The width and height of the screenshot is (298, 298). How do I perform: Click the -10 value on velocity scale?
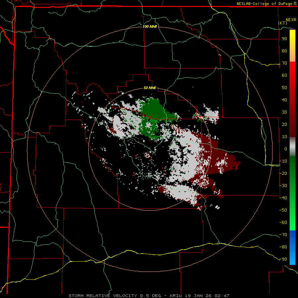pos(283,161)
